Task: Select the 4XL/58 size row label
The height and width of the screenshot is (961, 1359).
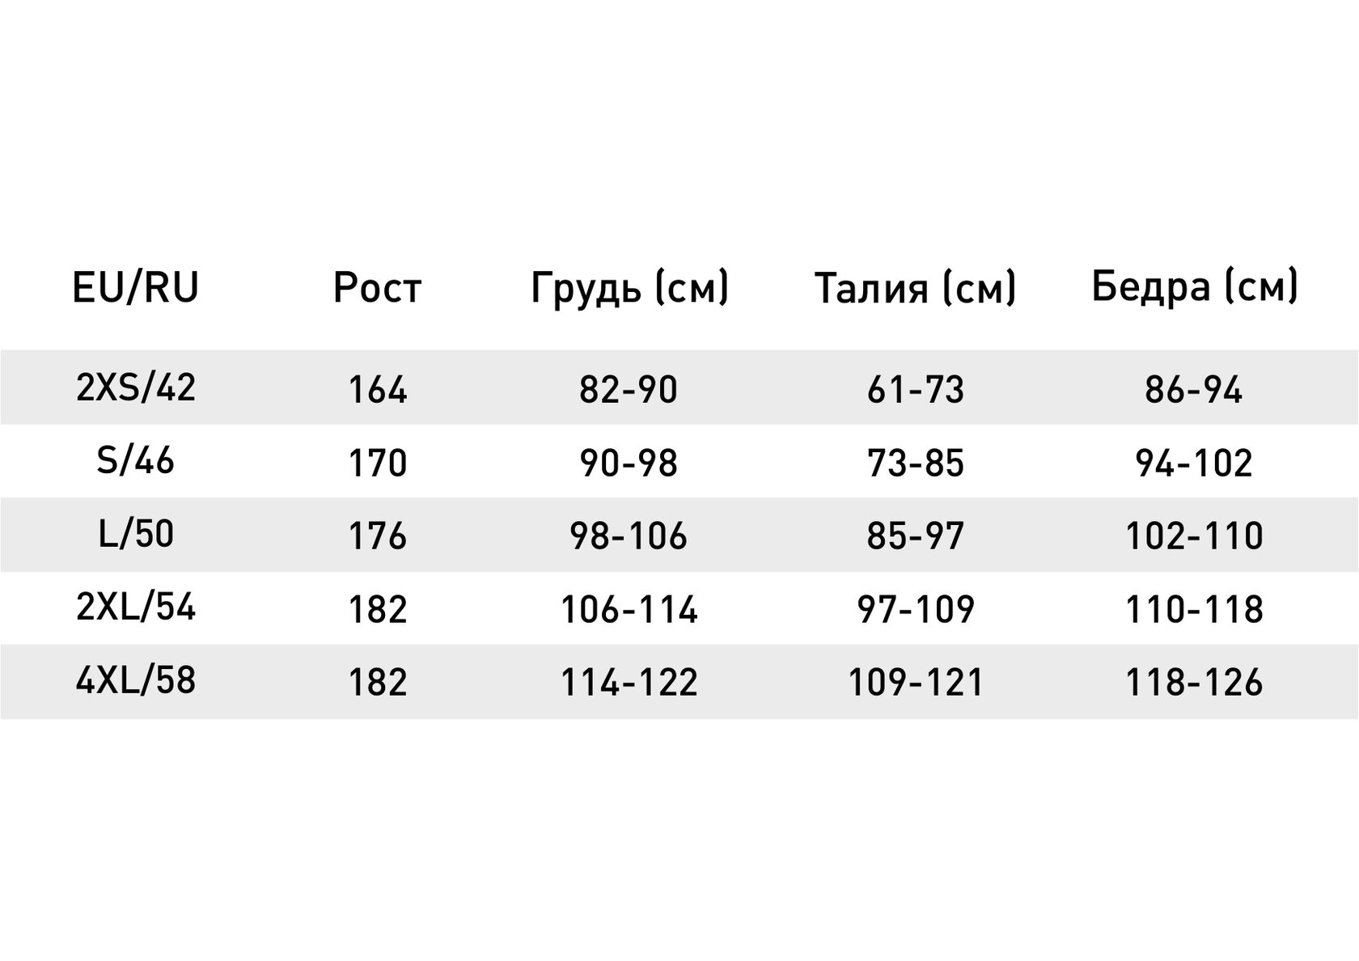Action: (x=136, y=680)
